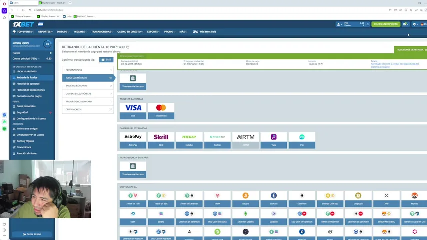
Task: Pick Dogecoin as withdrawal method
Action: point(358,199)
